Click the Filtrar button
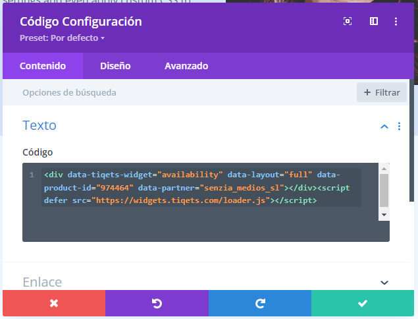Image resolution: width=418 pixels, height=319 pixels. [382, 92]
